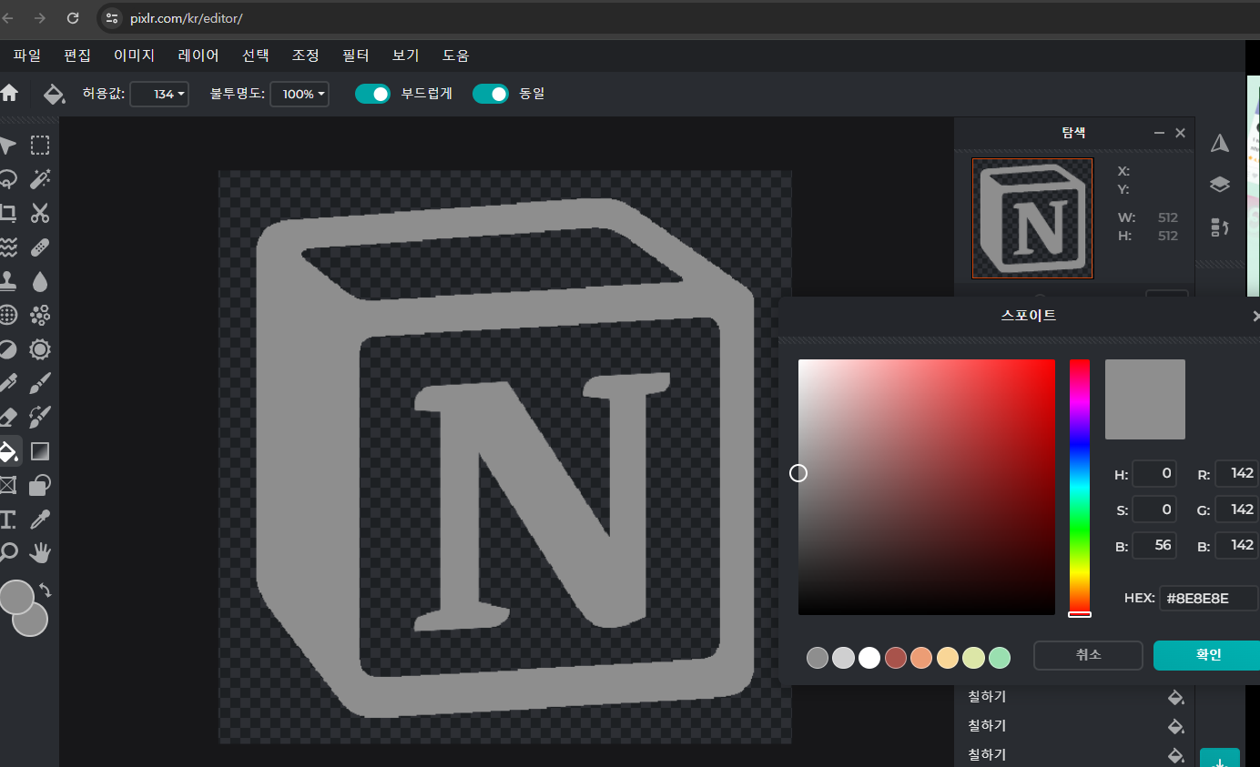Open the 보기 menu
The height and width of the screenshot is (767, 1260).
pyautogui.click(x=405, y=56)
